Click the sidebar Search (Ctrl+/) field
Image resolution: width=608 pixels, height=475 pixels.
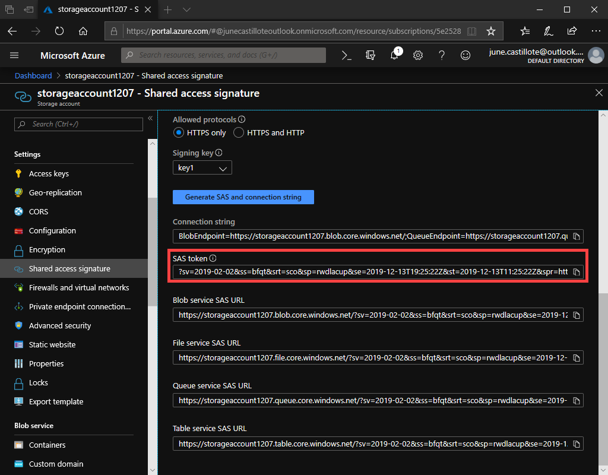[78, 124]
